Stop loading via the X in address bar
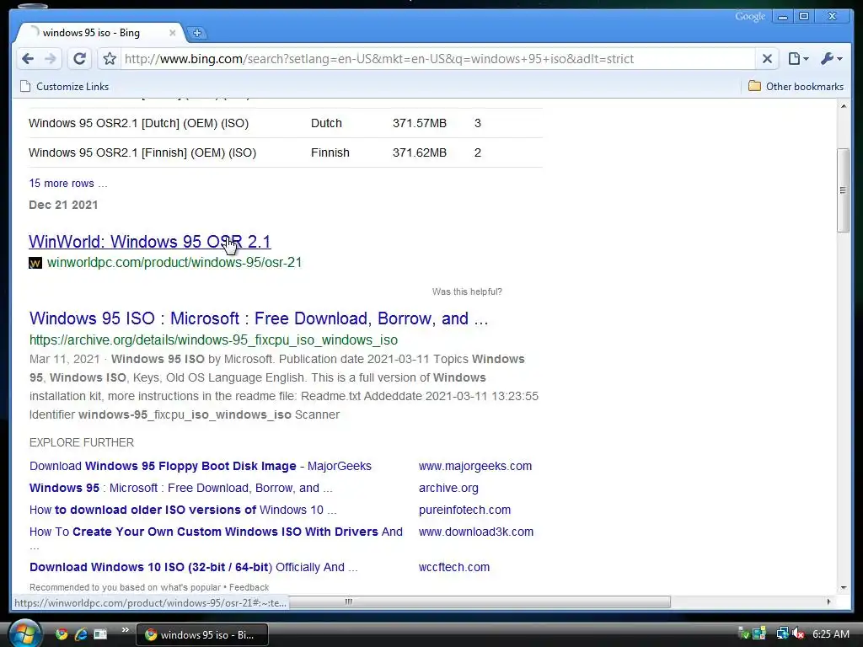 [x=767, y=58]
